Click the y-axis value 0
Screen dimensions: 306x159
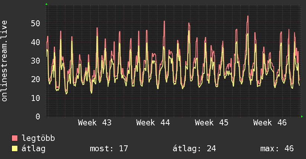38,116
